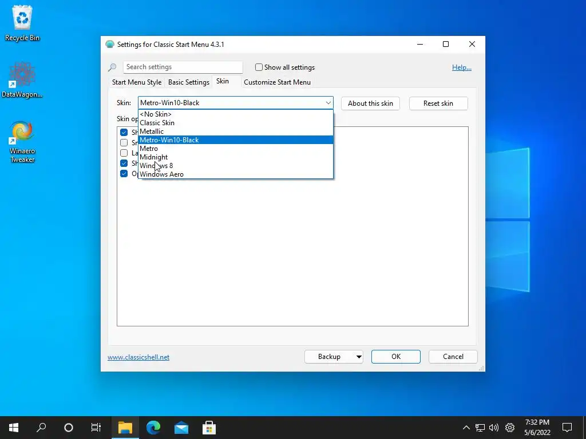The image size is (586, 439).
Task: Click the Reset skin button
Action: click(x=438, y=103)
